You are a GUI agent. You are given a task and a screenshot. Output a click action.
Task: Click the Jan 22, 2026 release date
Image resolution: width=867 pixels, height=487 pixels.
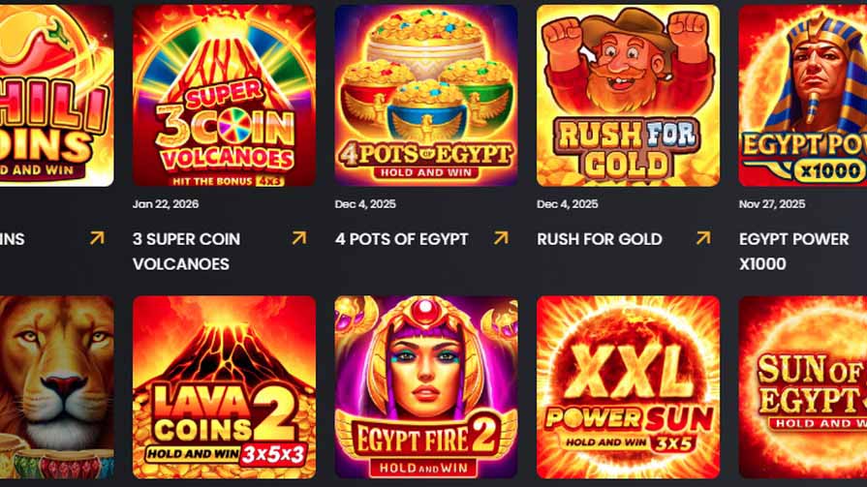tap(166, 204)
